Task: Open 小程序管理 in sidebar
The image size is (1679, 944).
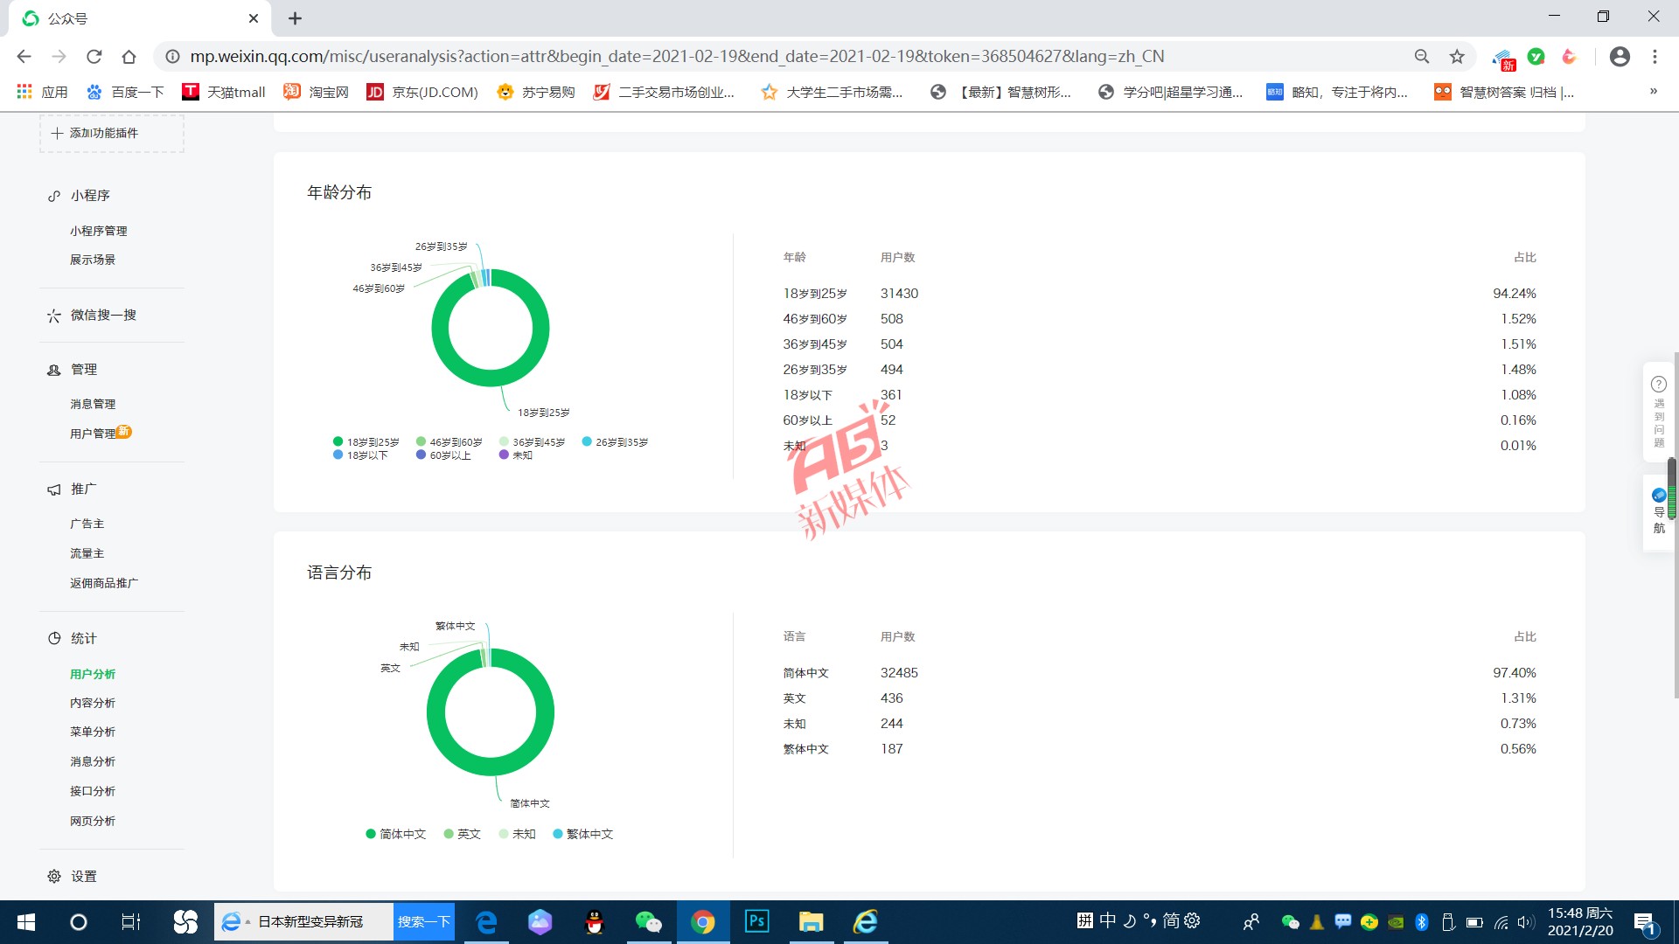Action: [x=99, y=231]
